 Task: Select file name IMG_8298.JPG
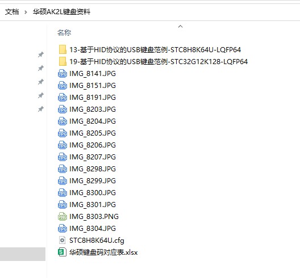tap(93, 169)
